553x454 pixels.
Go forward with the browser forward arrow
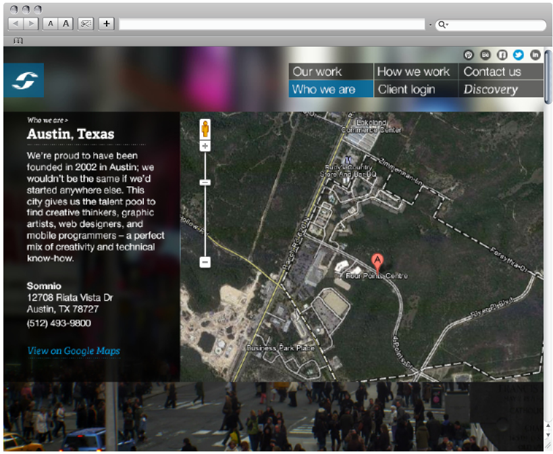pos(31,24)
